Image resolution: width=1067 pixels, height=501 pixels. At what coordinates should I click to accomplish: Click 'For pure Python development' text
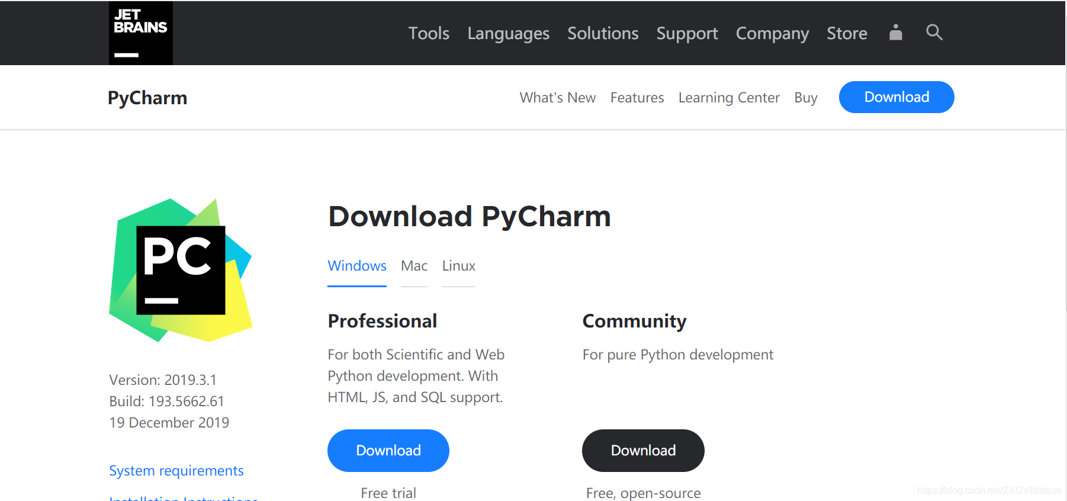point(678,355)
